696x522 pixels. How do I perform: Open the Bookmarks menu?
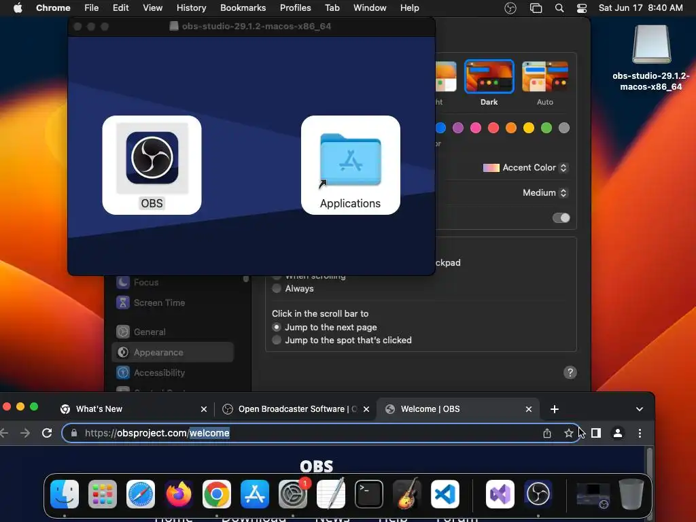click(243, 8)
